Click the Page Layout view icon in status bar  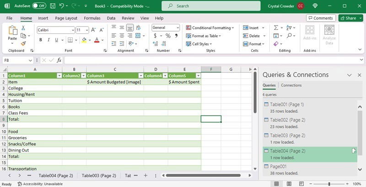[x=289, y=184]
